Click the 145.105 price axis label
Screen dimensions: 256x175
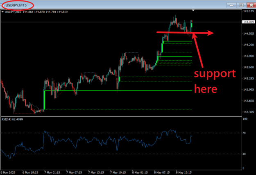[249, 11]
